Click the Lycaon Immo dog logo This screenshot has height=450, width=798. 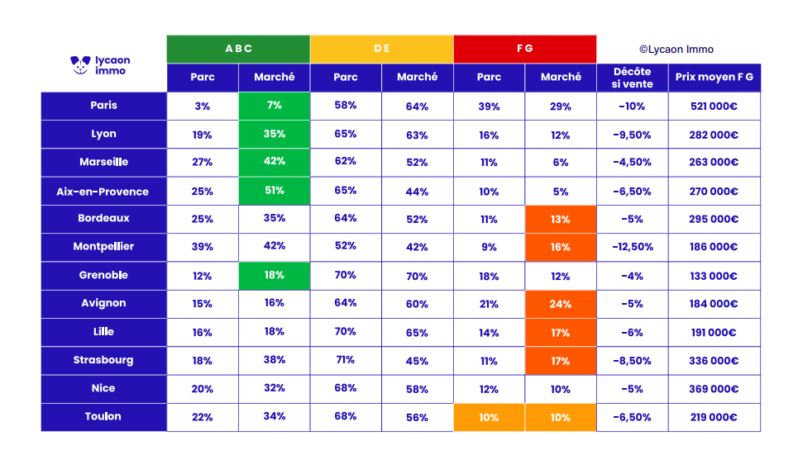tap(79, 65)
